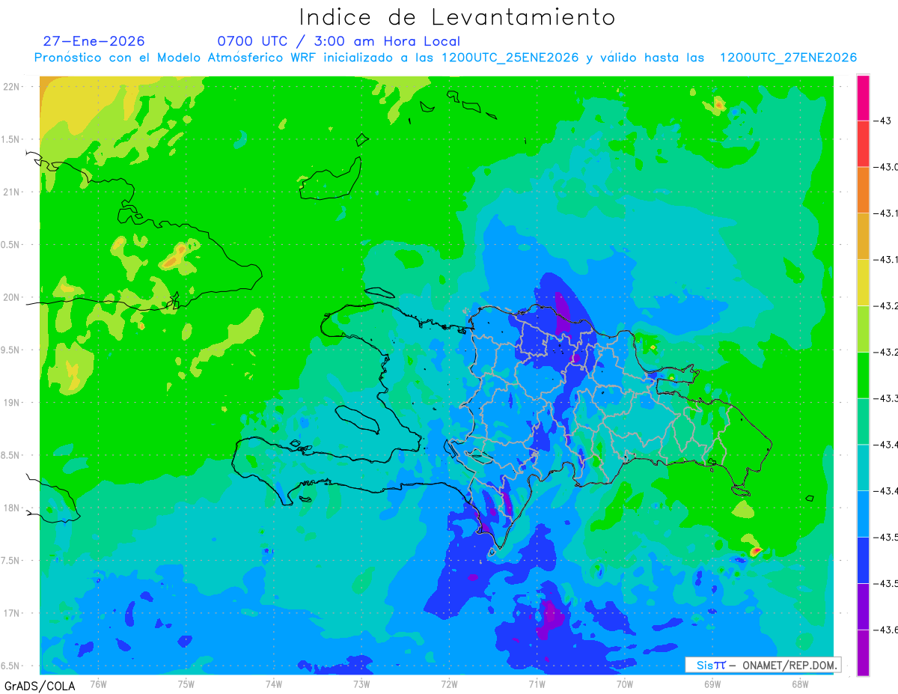
Task: Click the "69W" longitude label
Action: point(712,683)
